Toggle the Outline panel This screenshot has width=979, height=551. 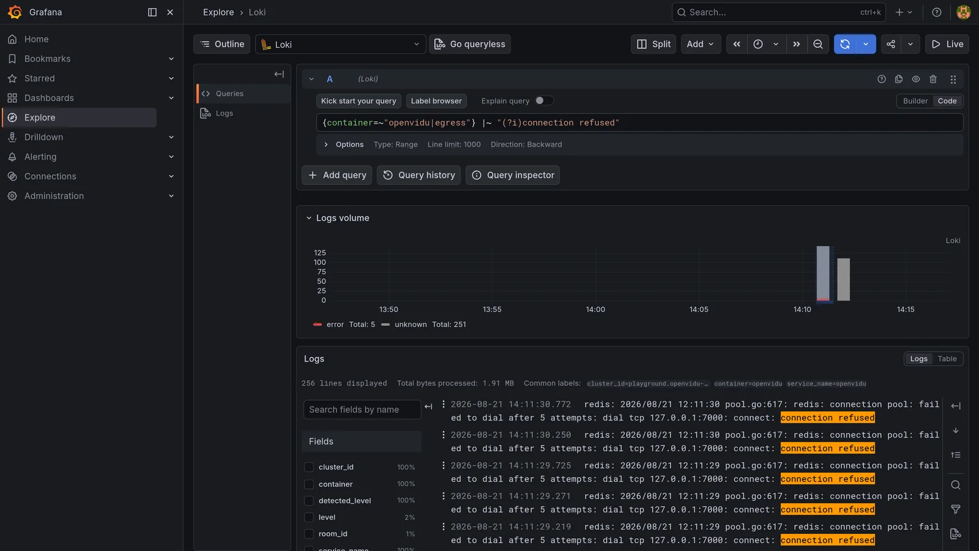222,44
